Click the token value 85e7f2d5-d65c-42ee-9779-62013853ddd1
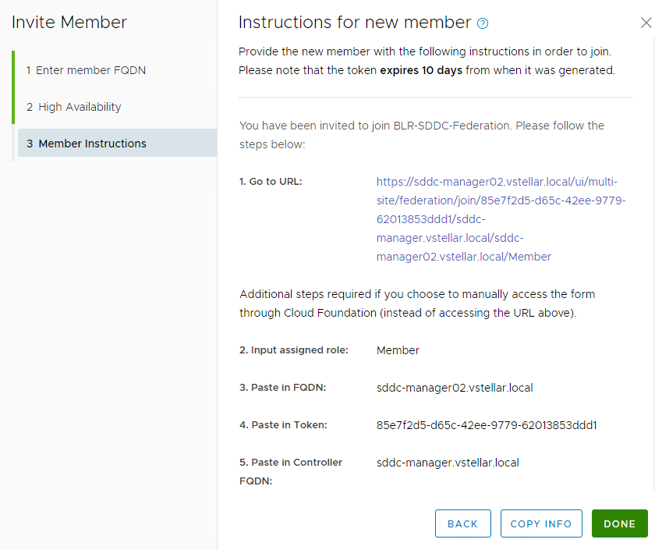Image resolution: width=655 pixels, height=550 pixels. [x=487, y=425]
